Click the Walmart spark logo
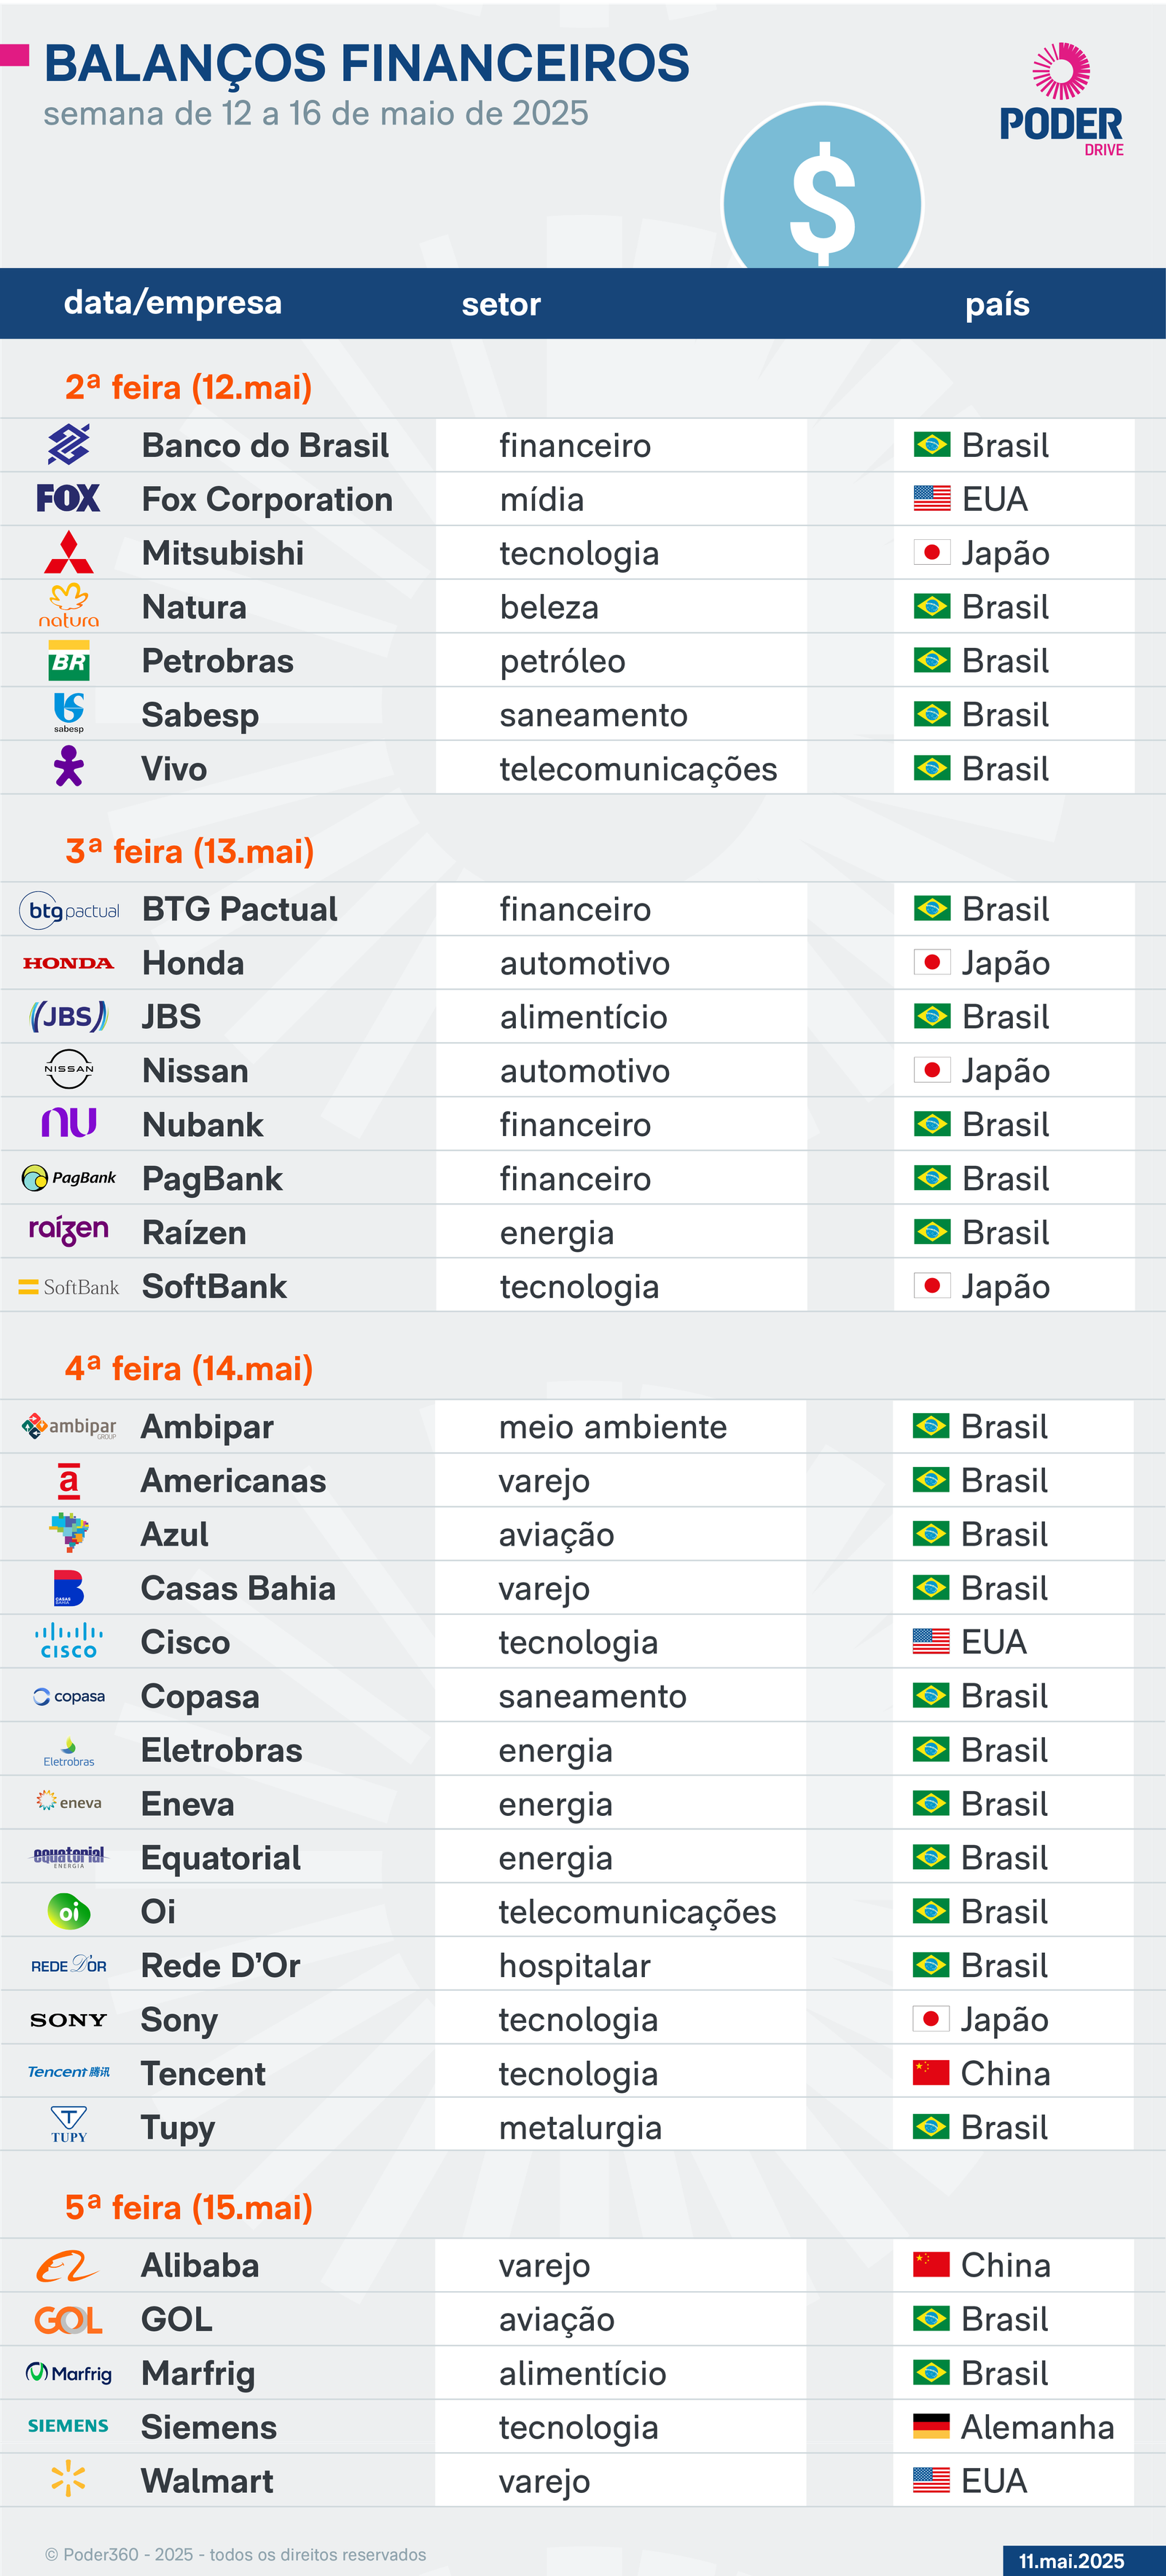 [68, 2479]
